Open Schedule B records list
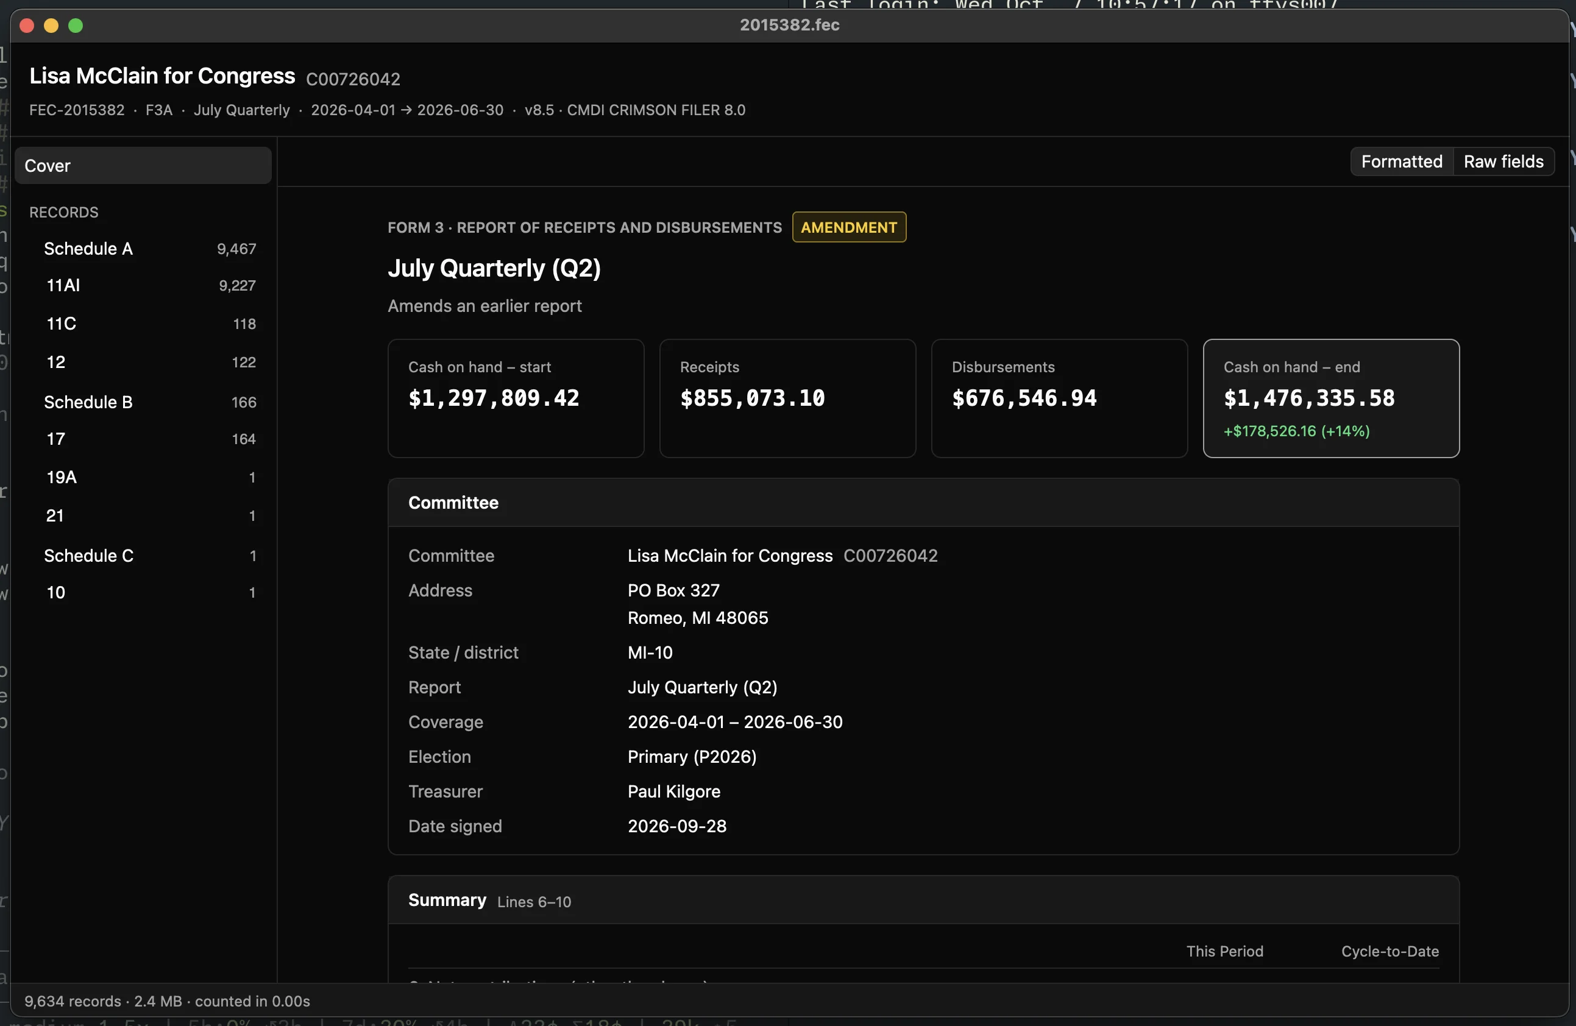 click(143, 402)
